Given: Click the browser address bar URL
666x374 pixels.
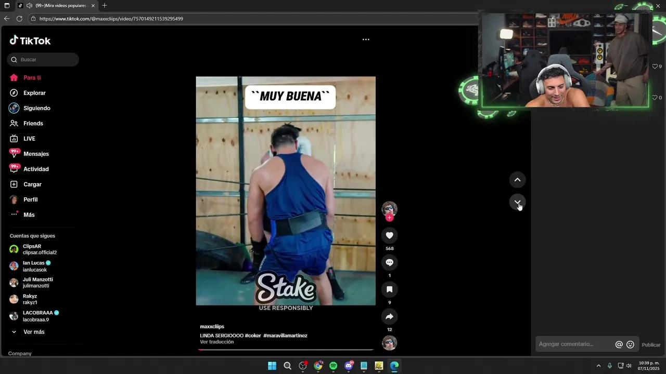Looking at the screenshot, I should click(x=111, y=19).
